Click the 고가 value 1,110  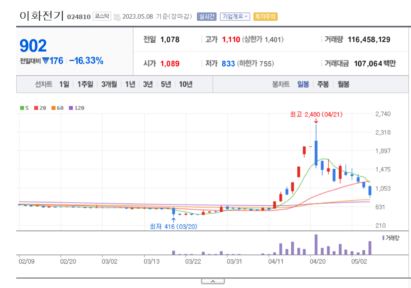231,39
